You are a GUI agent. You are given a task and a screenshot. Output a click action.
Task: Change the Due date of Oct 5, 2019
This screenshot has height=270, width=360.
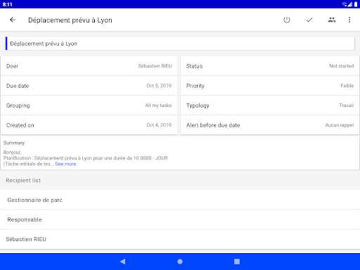(89, 86)
